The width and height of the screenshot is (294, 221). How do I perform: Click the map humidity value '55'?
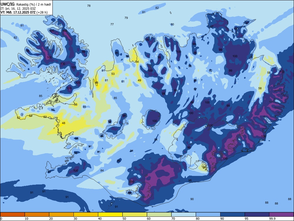click(x=31, y=116)
